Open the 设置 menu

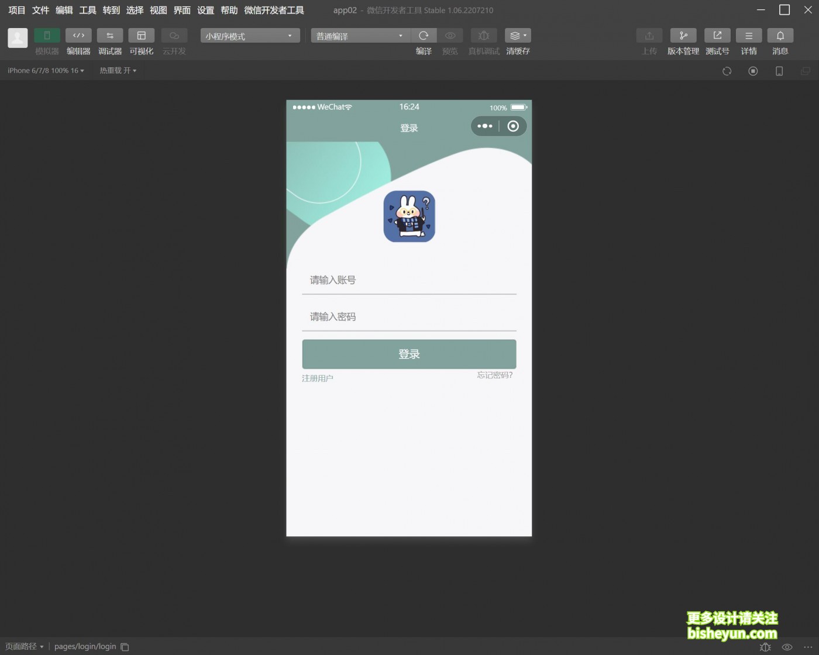[x=205, y=11]
